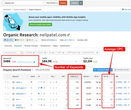The image size is (131, 110).
Task: Click the To Keyword Manager button
Action: point(103,70)
